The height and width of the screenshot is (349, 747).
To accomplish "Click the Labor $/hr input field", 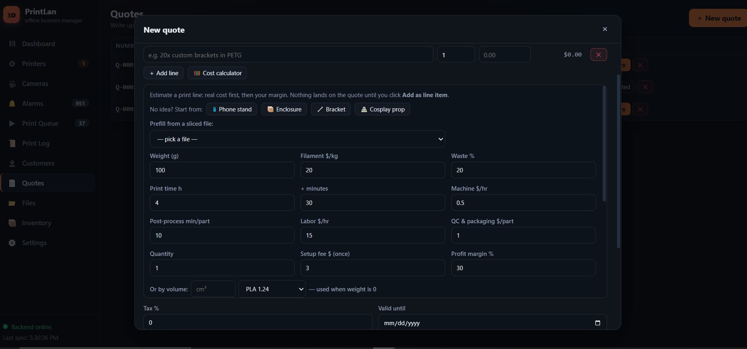I will coord(373,235).
